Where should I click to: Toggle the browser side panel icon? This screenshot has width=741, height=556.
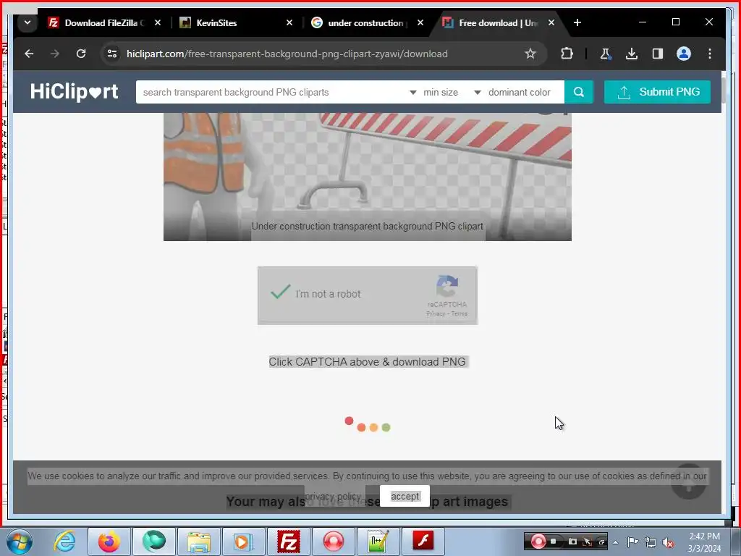coord(657,54)
